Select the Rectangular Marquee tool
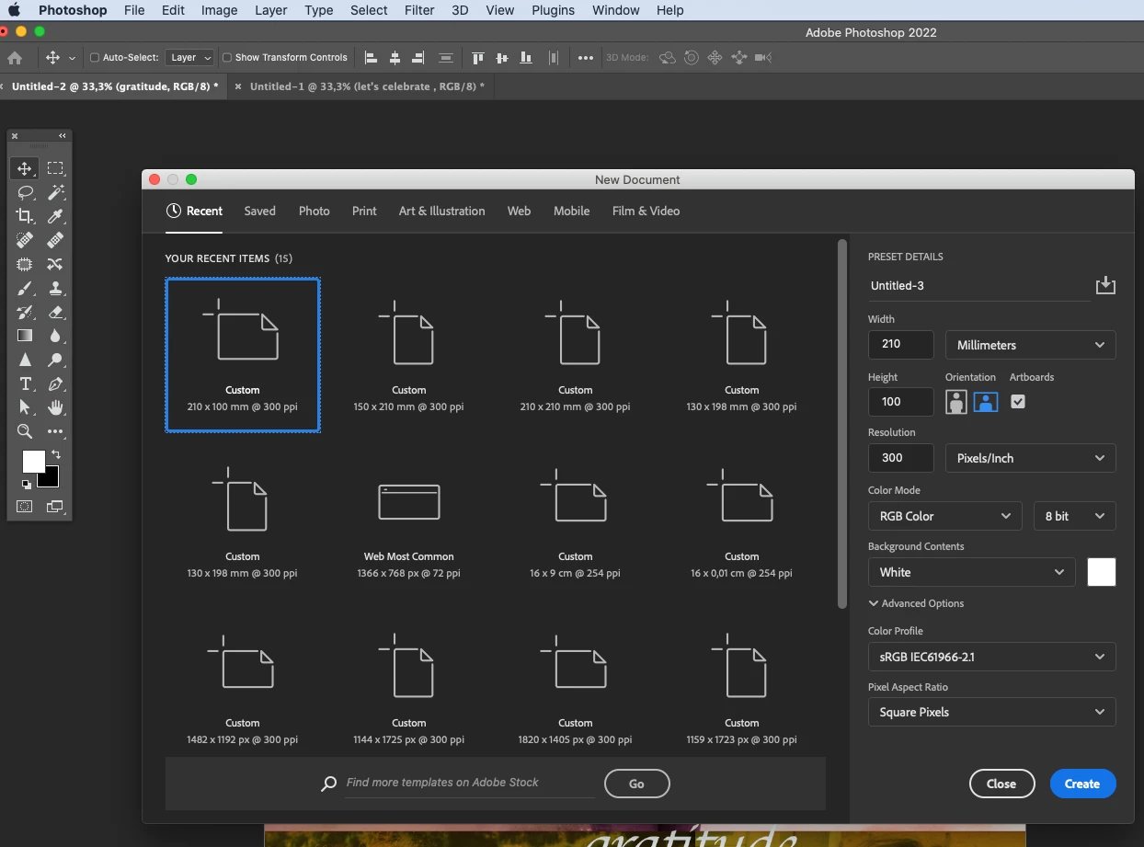Screen dimensions: 1144x847 click(55, 168)
